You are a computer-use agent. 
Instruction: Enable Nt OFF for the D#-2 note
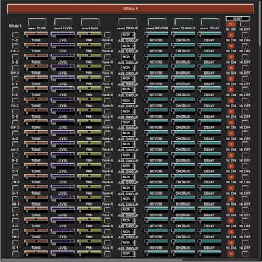click(x=245, y=68)
